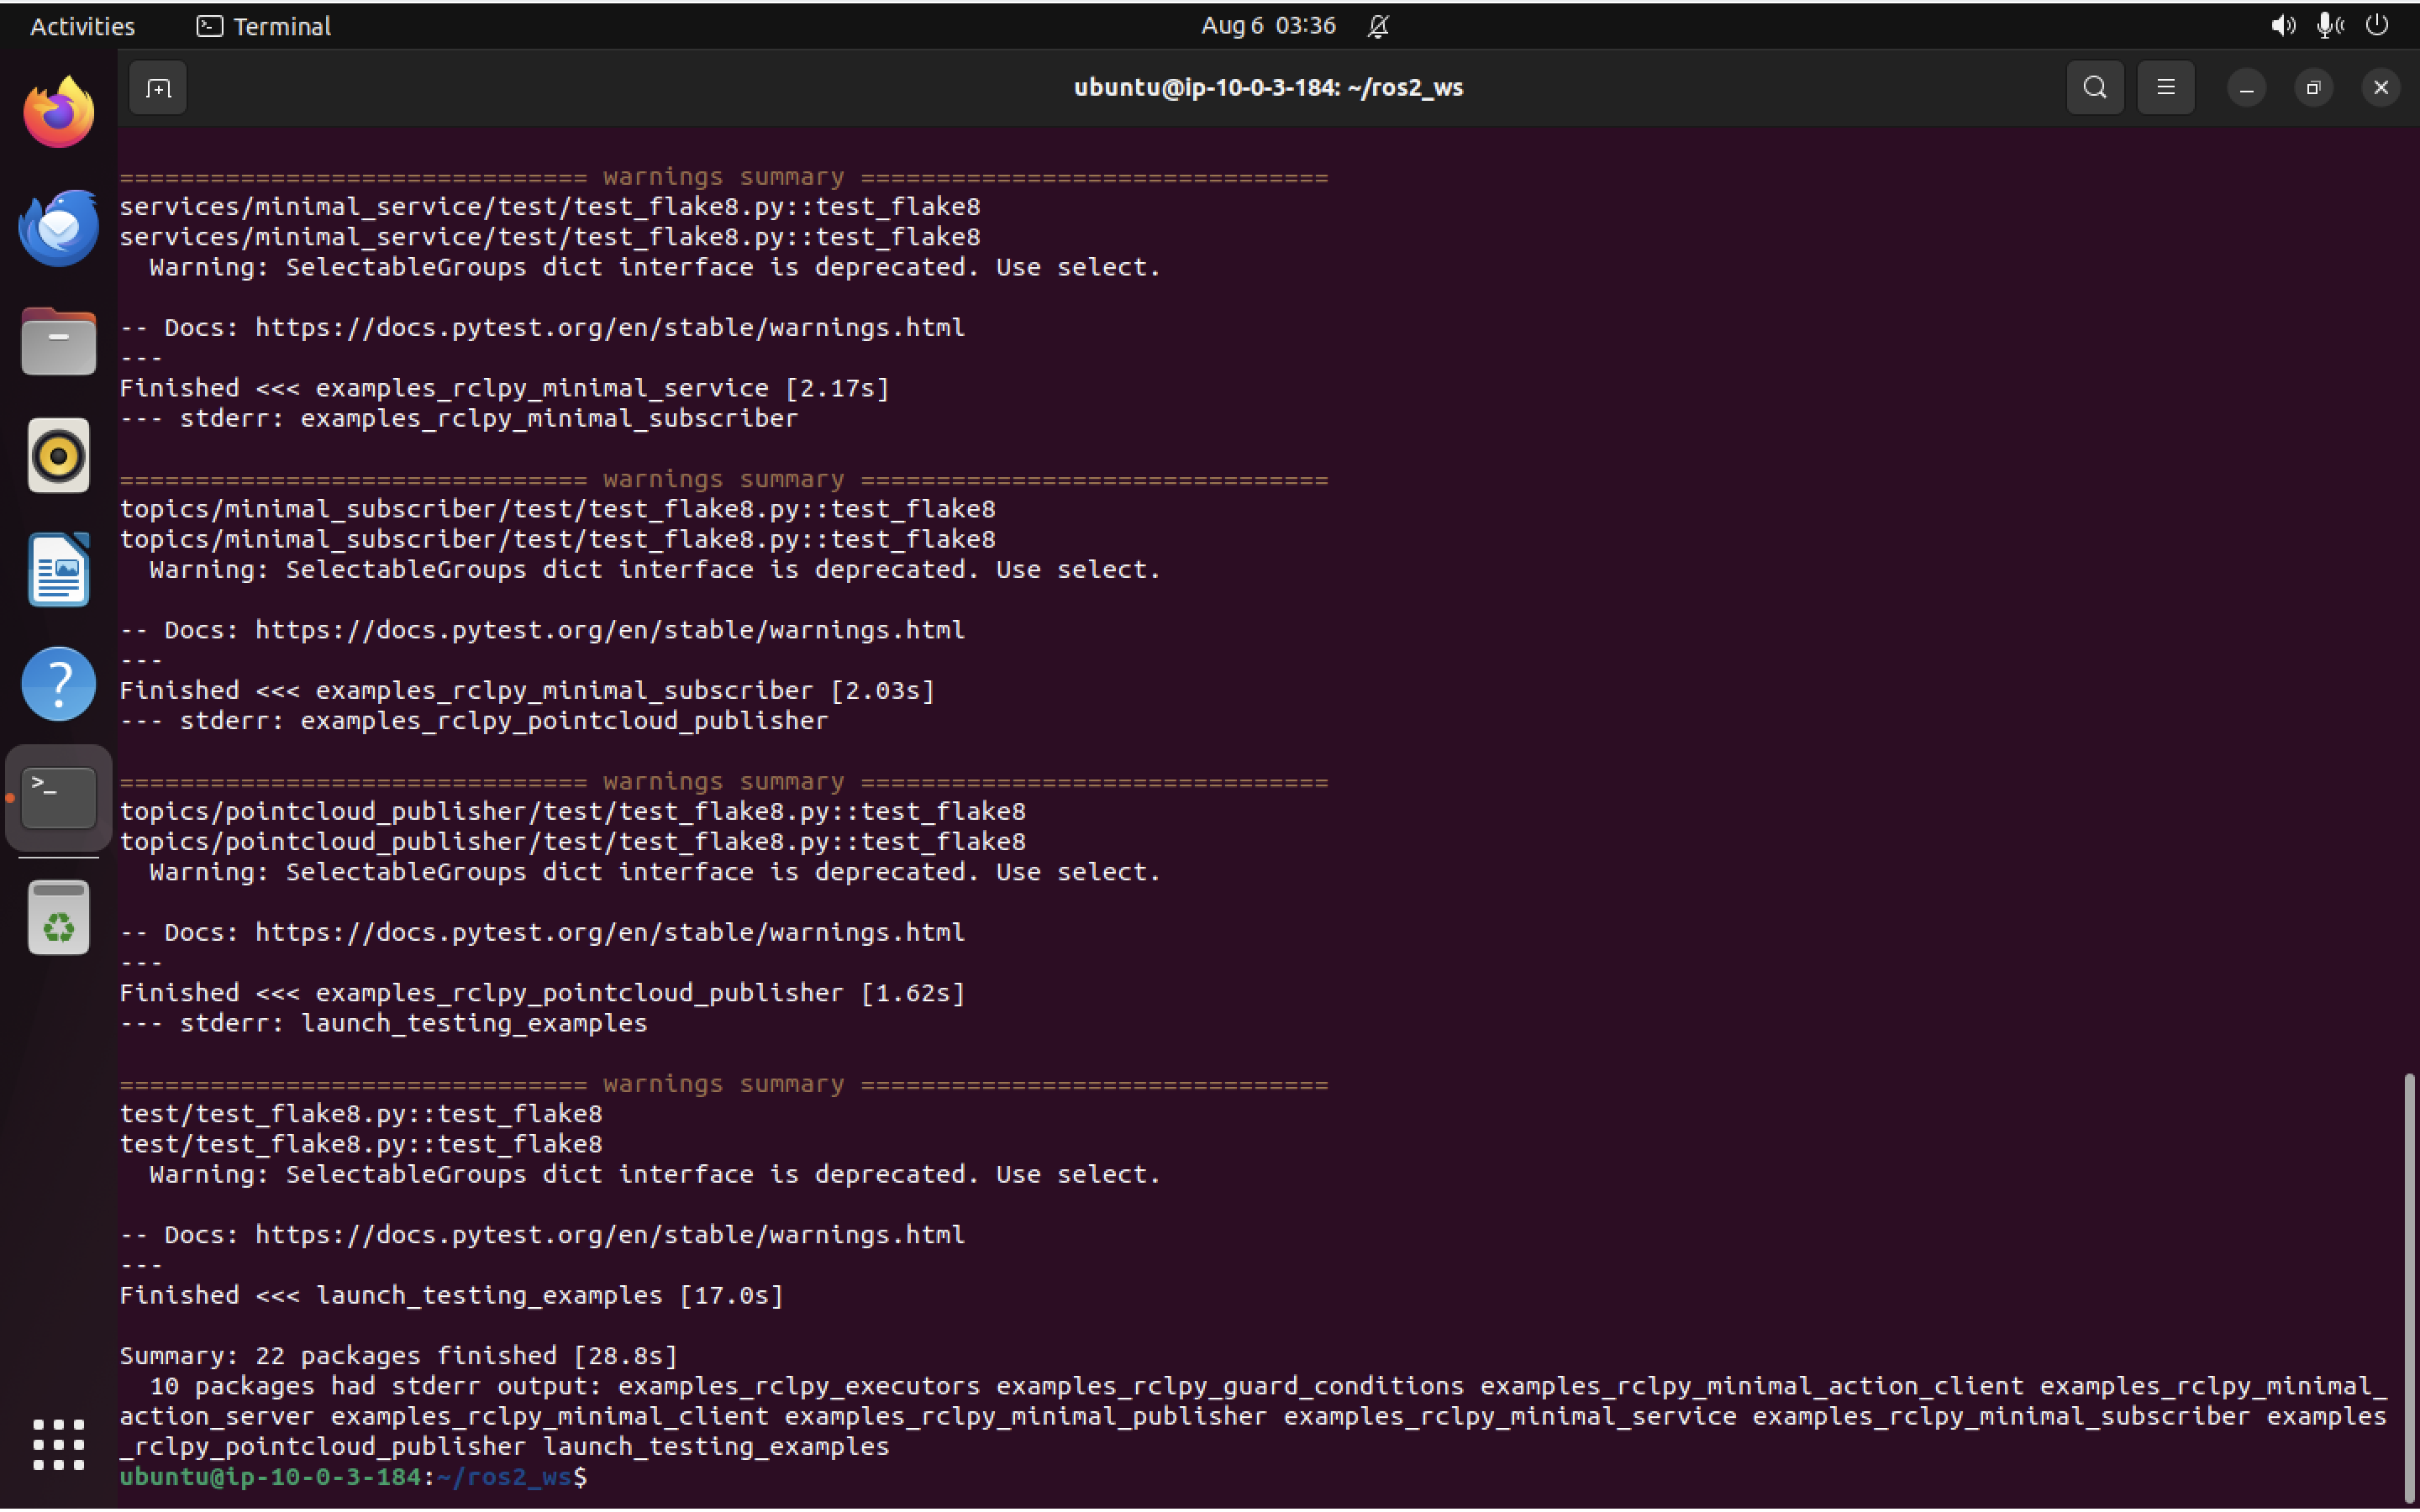Open a new terminal tab
This screenshot has height=1512, width=2420.
[x=158, y=88]
